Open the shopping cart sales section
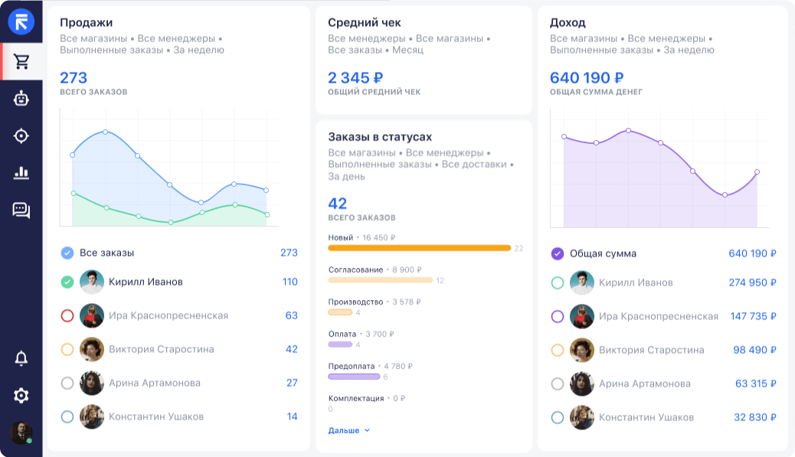 (21, 61)
